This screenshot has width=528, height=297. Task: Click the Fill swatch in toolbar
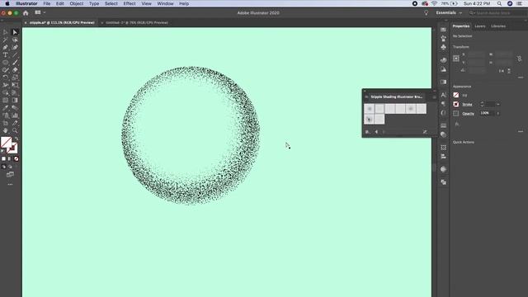pyautogui.click(x=6, y=143)
